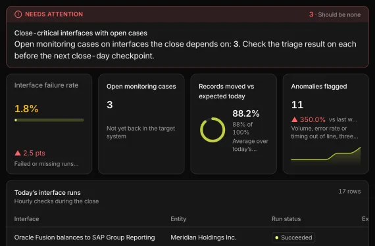Click 'Failed or missing runs...' caption
The image size is (375, 246).
pyautogui.click(x=47, y=164)
